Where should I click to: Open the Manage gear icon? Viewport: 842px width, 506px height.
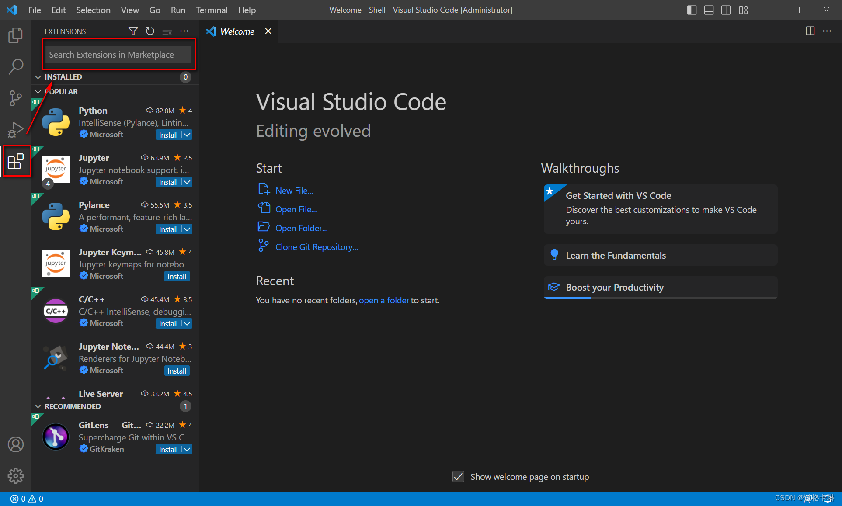pyautogui.click(x=16, y=476)
